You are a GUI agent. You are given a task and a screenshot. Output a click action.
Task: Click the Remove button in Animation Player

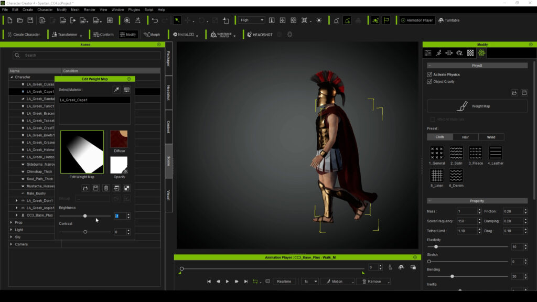(x=373, y=282)
